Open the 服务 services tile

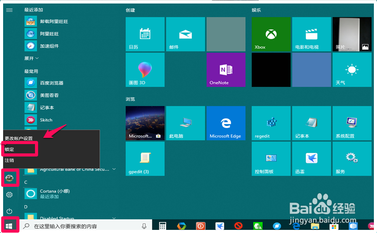[x=352, y=158]
